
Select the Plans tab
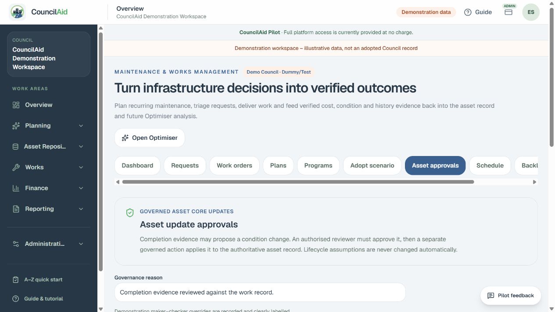click(x=278, y=166)
